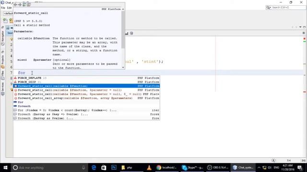Select FORCE_DEFLATE completion suggestion

point(86,78)
